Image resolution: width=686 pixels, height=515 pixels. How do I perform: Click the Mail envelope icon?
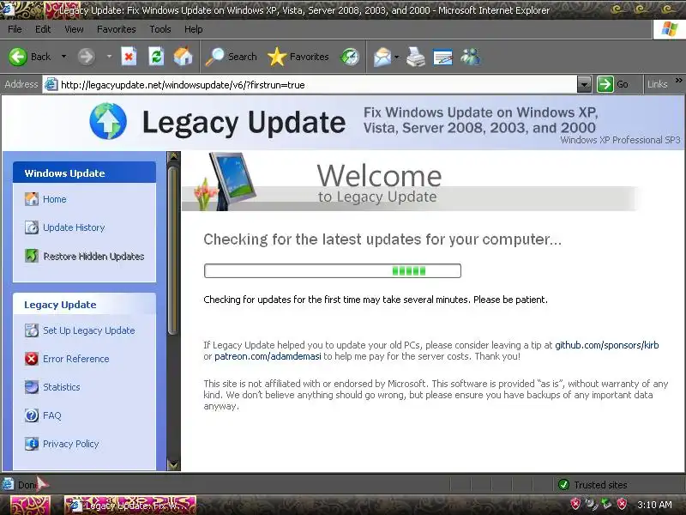click(382, 57)
